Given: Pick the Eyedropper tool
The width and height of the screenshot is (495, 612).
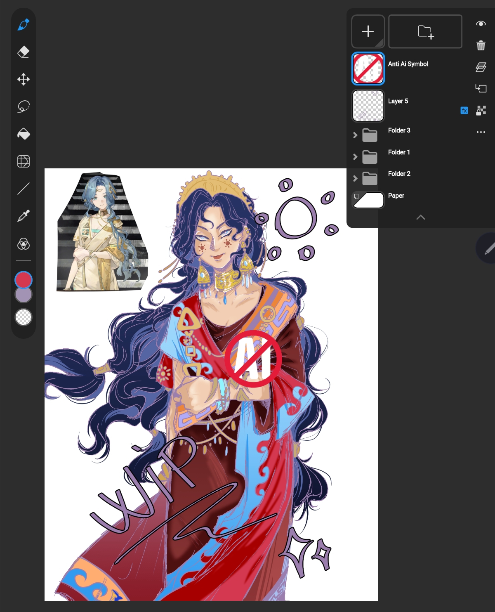Looking at the screenshot, I should (x=24, y=216).
